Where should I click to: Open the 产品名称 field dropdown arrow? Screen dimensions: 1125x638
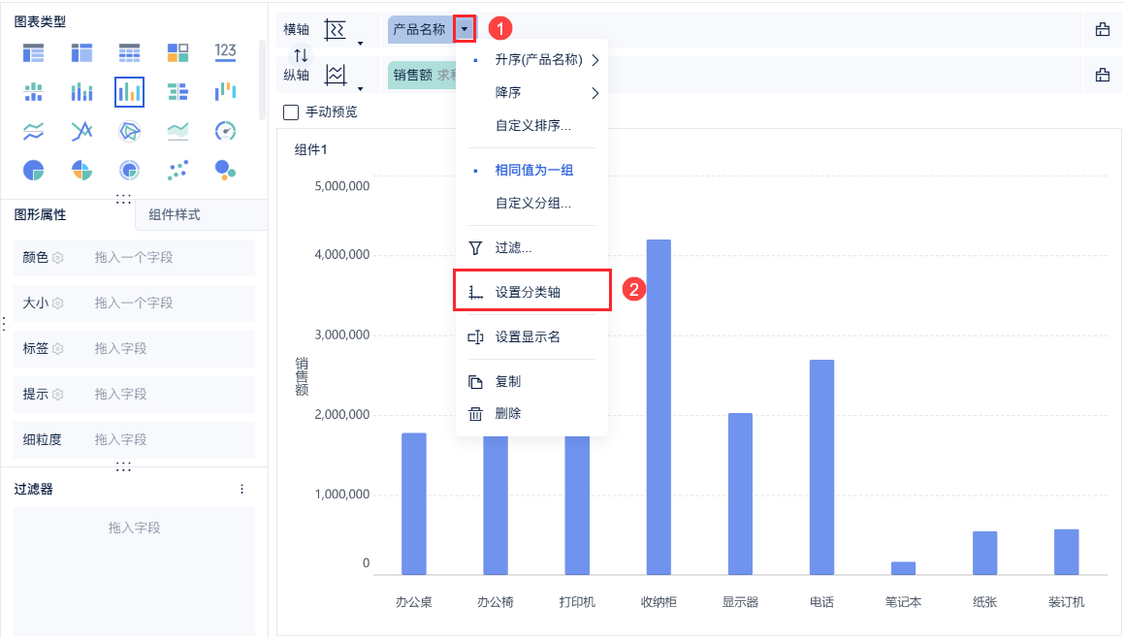465,29
